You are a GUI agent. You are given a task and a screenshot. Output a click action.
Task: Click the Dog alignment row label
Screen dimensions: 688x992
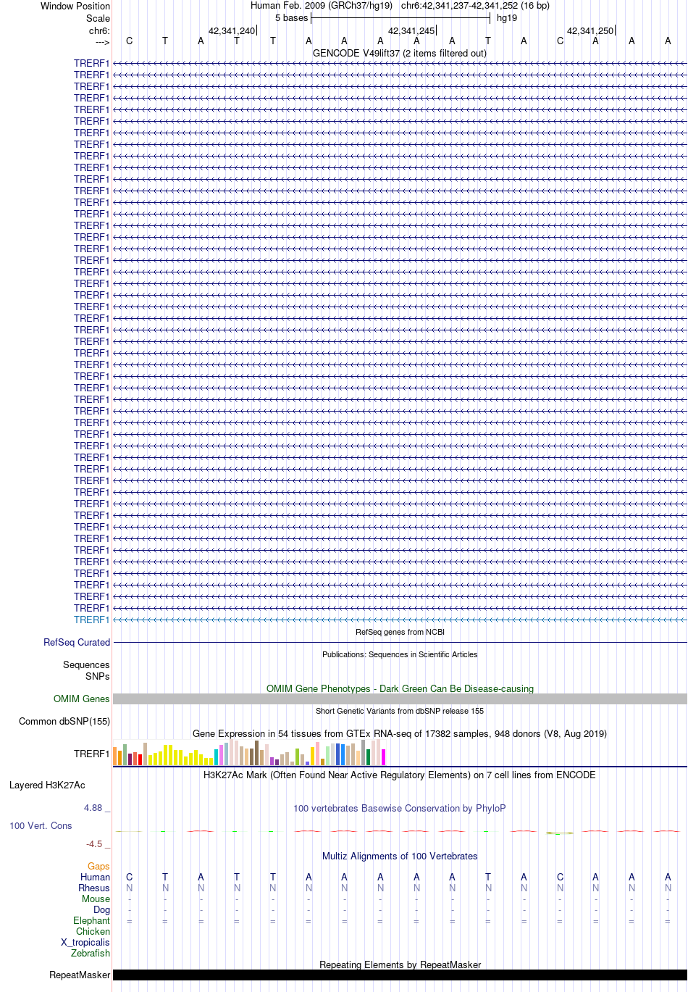click(x=101, y=909)
